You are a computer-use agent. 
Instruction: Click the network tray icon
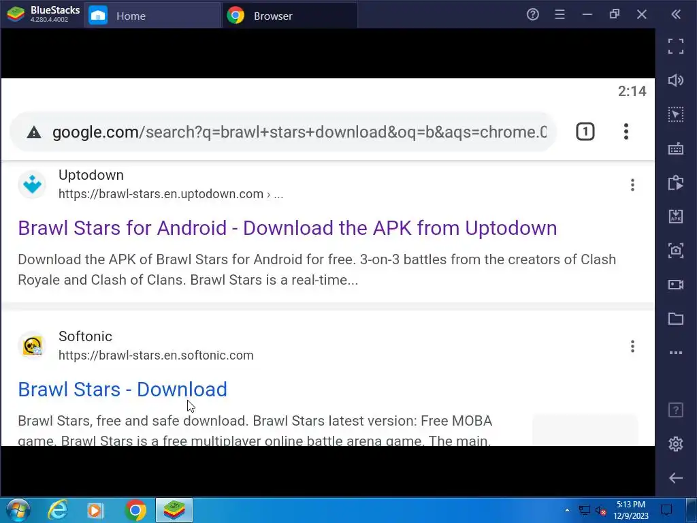coord(584,511)
